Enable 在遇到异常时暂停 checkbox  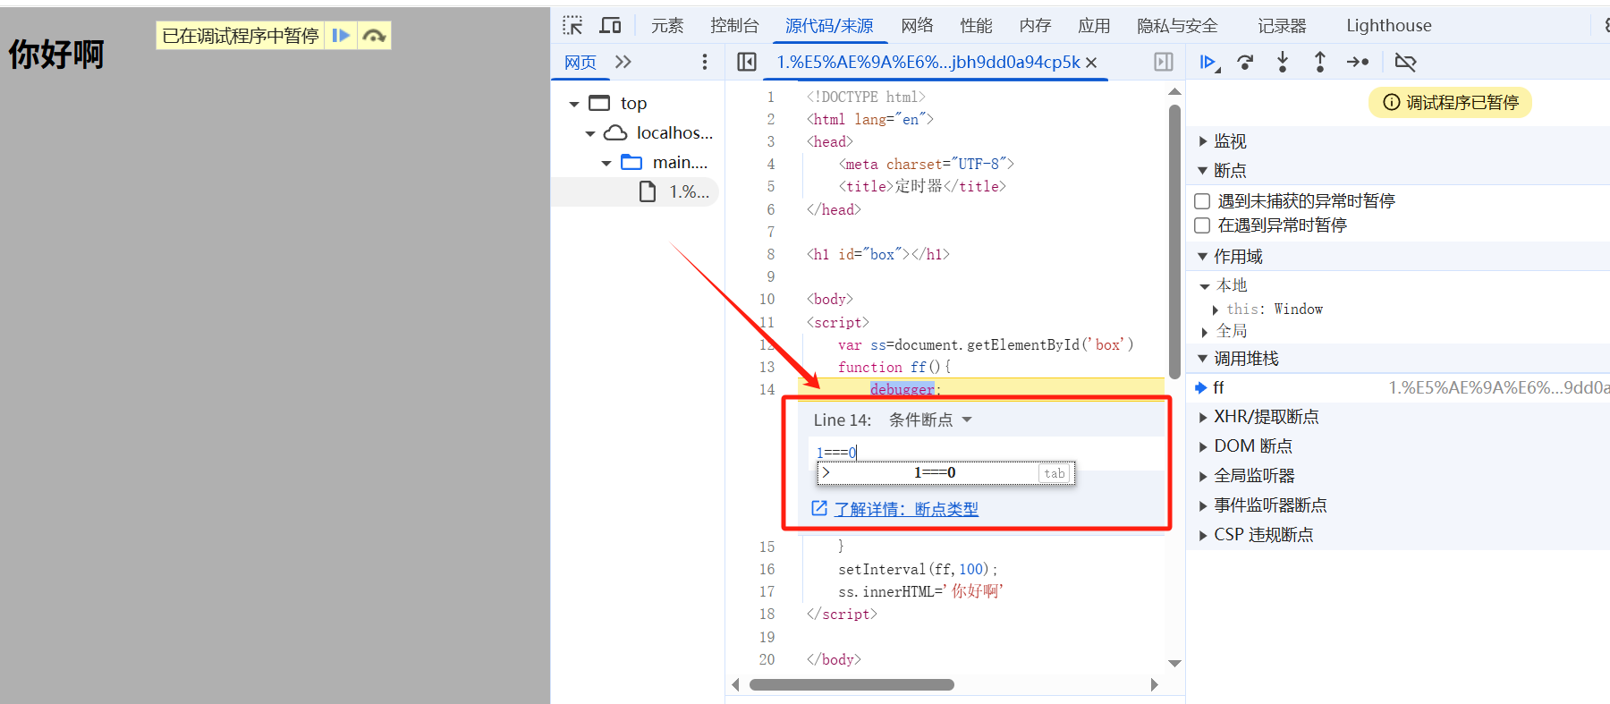[1202, 225]
